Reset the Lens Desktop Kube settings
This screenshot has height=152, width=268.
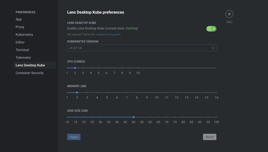click(x=209, y=137)
